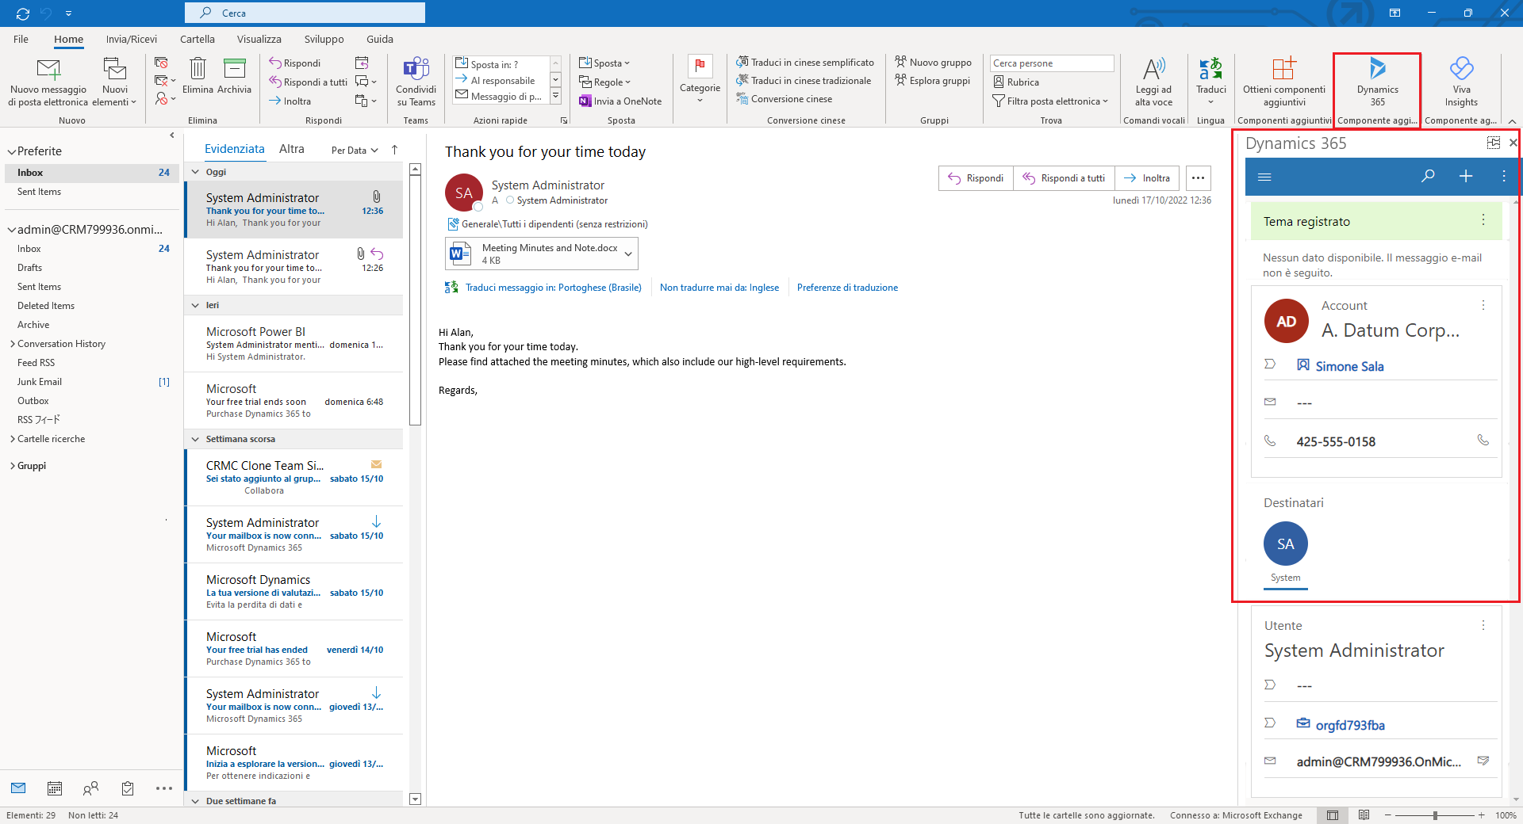Reverse the sort order arrow in message list
The image size is (1523, 824).
click(394, 150)
